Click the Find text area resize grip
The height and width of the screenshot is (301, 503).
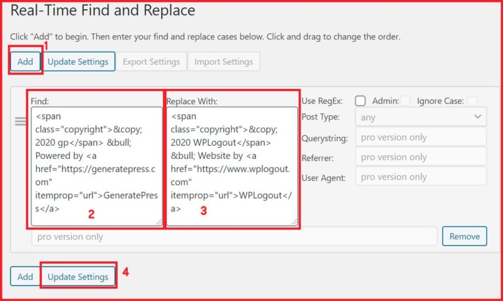(x=159, y=222)
